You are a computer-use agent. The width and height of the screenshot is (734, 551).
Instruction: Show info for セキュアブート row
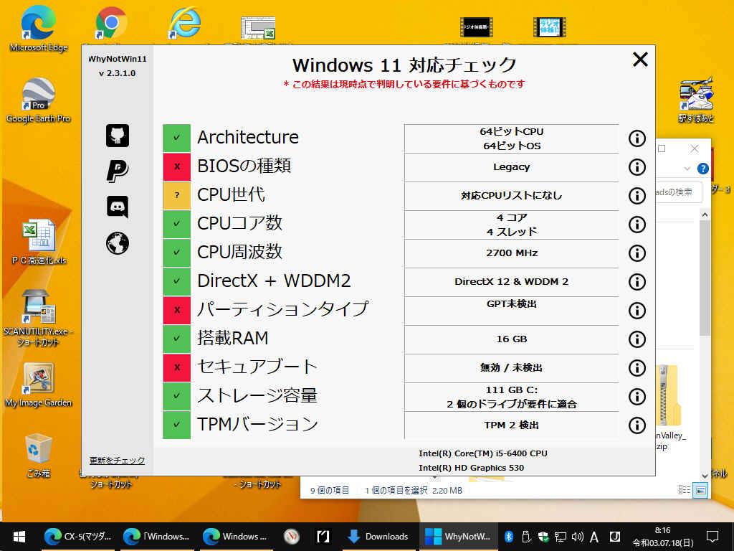tap(637, 368)
